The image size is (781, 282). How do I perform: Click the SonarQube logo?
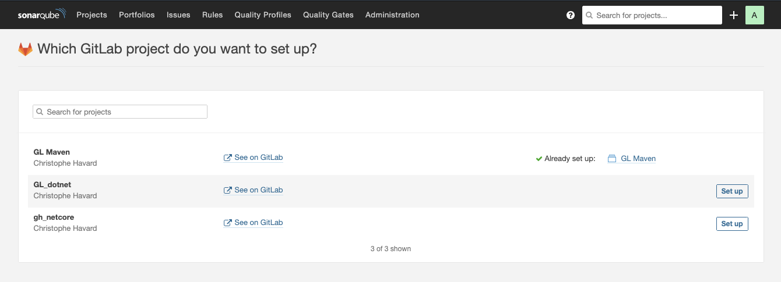(x=42, y=15)
